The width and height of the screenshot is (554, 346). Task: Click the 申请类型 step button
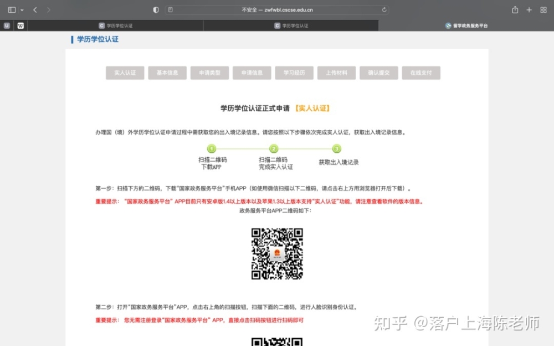[x=209, y=73]
